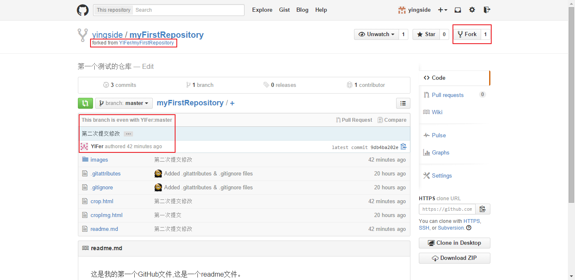Toggle the file list view icon button

coord(403,103)
